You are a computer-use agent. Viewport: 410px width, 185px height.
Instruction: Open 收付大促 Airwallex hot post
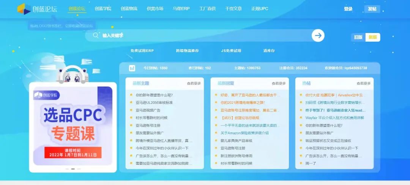click(335, 95)
